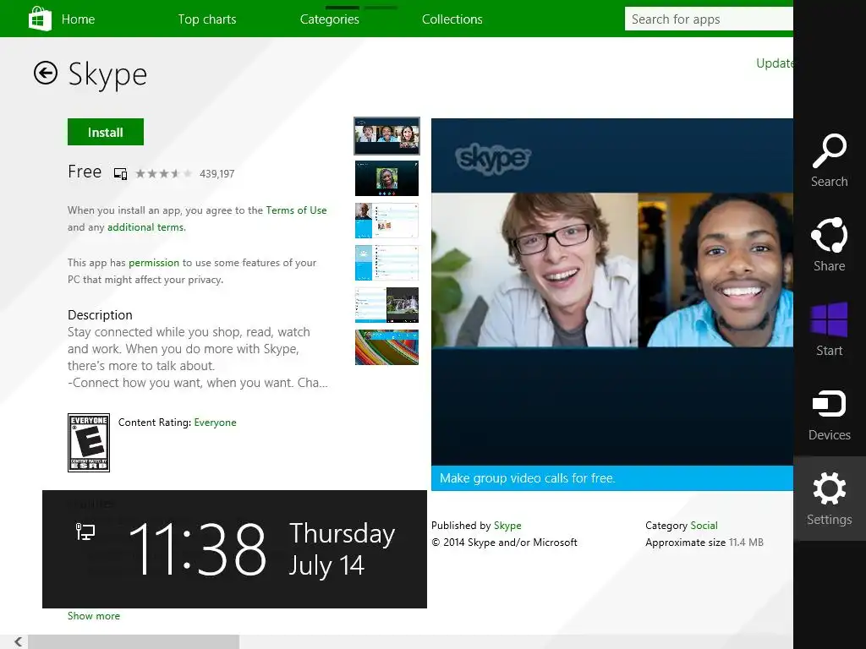
Task: Open Collections in Store navigation
Action: [452, 19]
